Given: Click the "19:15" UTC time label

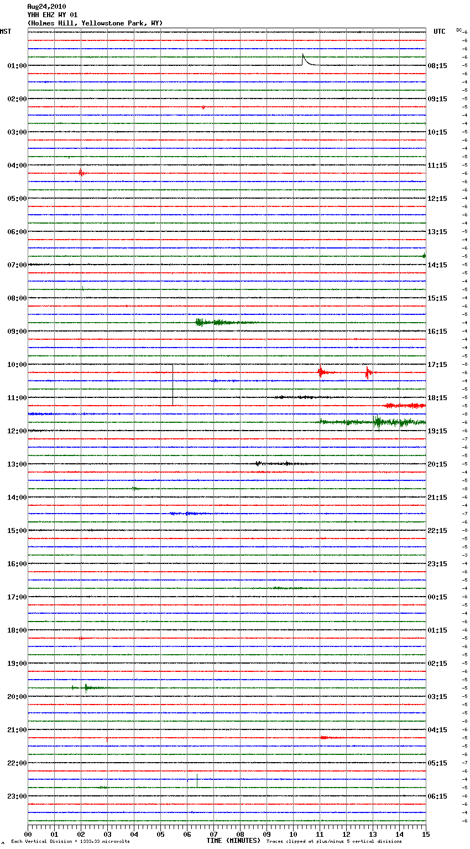Looking at the screenshot, I should (x=437, y=431).
